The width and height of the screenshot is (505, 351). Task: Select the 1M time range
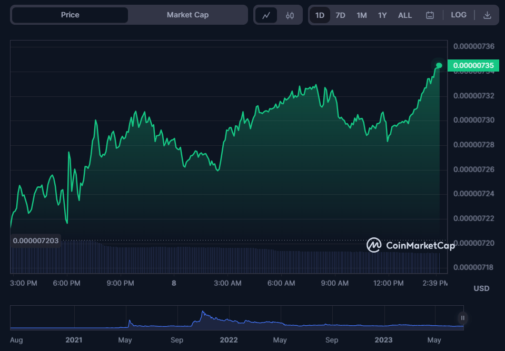[361, 15]
